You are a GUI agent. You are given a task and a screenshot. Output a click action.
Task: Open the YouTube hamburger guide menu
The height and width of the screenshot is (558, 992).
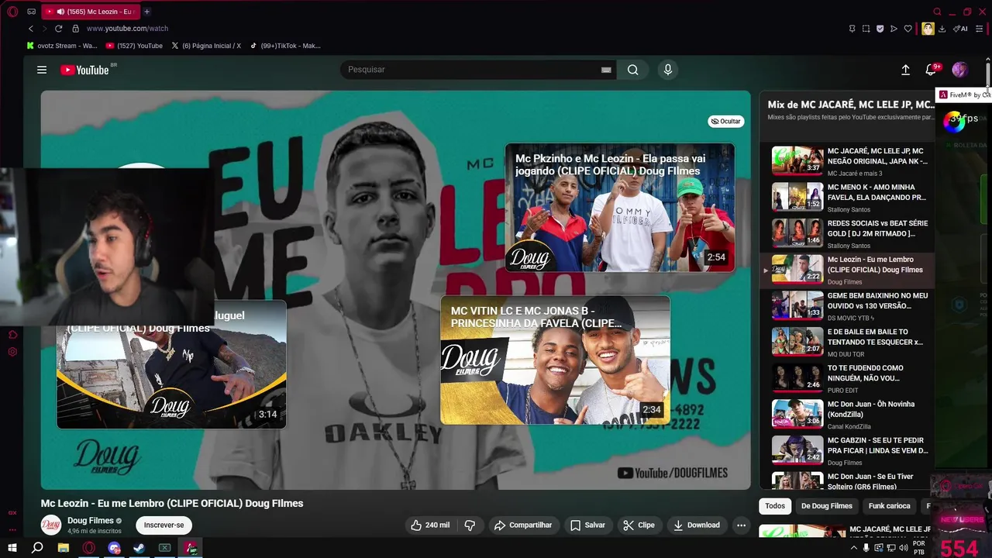tap(42, 70)
